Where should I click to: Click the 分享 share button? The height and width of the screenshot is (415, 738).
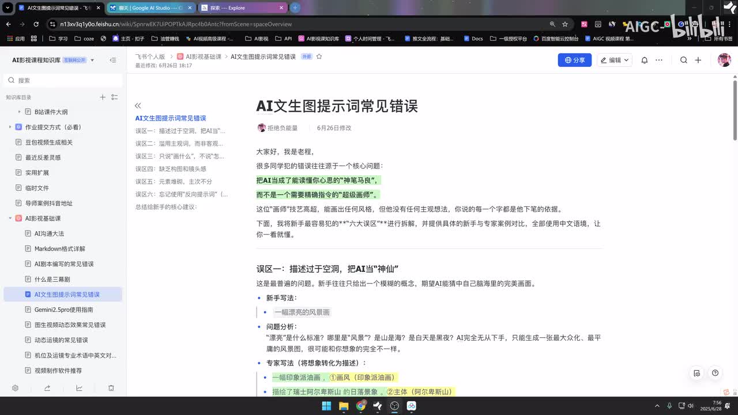tap(575, 60)
